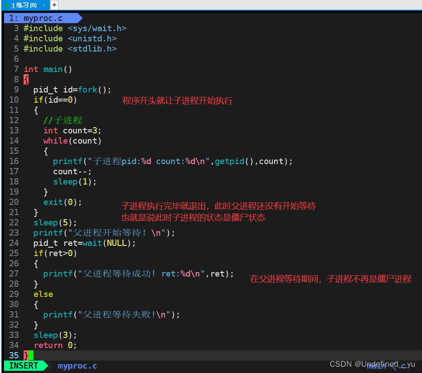The image size is (422, 373).
Task: Click line number 16 in gutter
Action: [14, 161]
